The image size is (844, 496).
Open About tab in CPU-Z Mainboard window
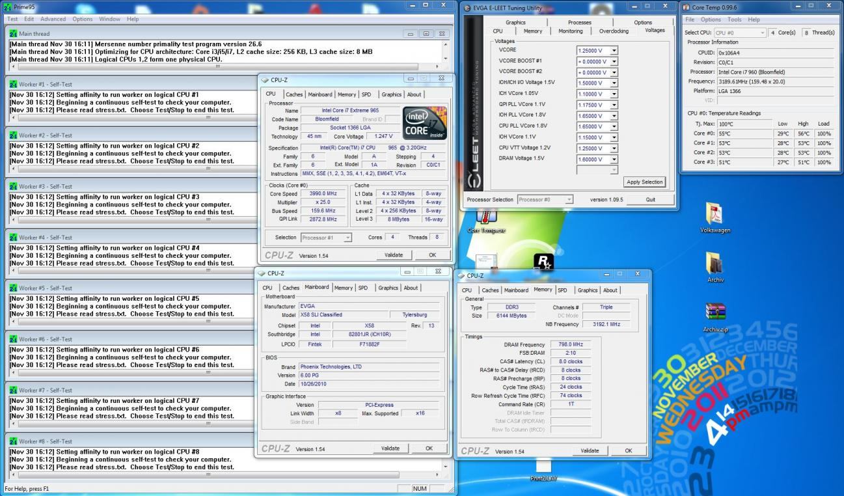(x=411, y=288)
